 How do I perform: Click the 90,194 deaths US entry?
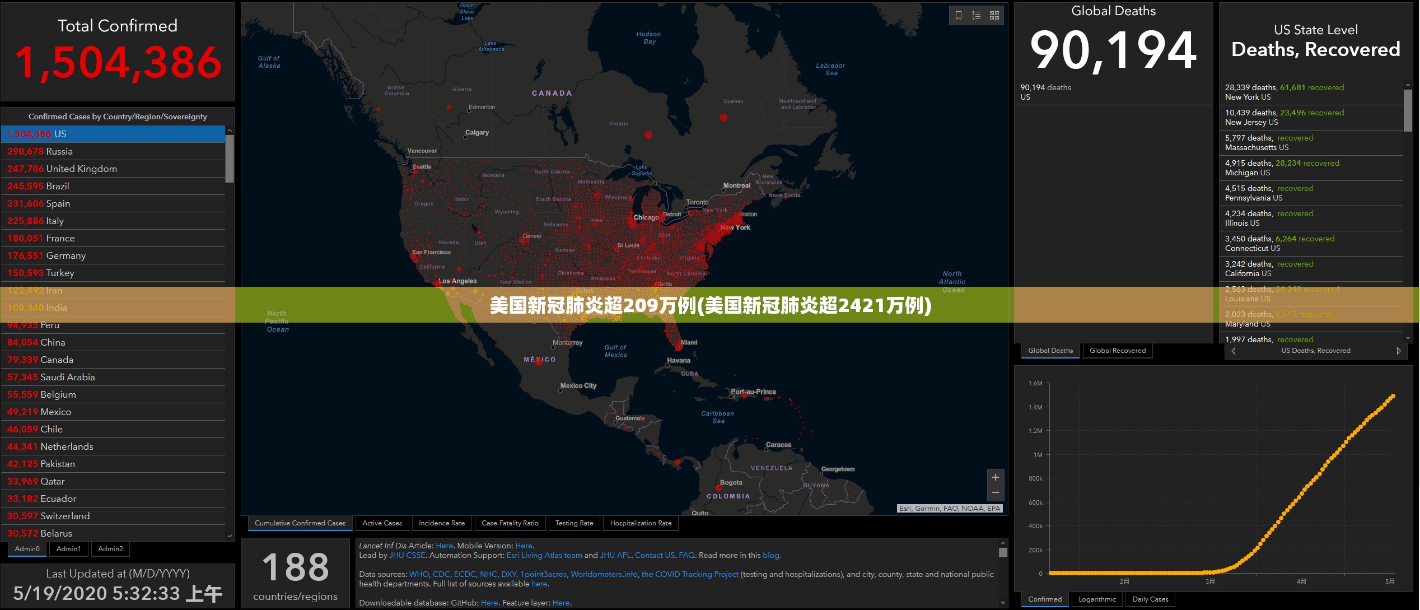[x=1113, y=92]
